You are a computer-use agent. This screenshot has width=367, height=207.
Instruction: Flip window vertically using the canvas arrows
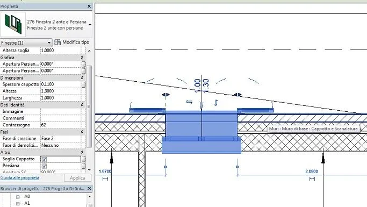point(216,103)
